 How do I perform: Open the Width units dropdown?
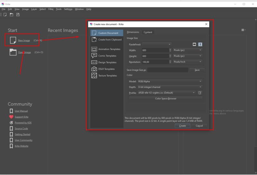pos(188,50)
